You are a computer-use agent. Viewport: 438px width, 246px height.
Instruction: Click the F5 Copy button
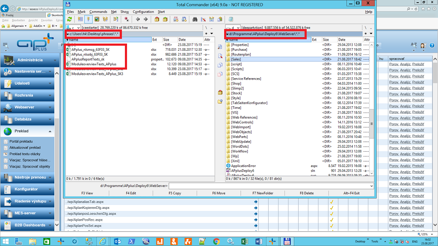tap(175, 193)
